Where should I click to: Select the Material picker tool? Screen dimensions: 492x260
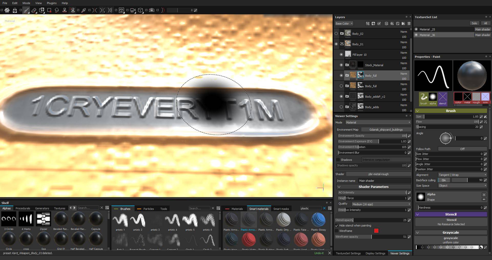coord(84,10)
